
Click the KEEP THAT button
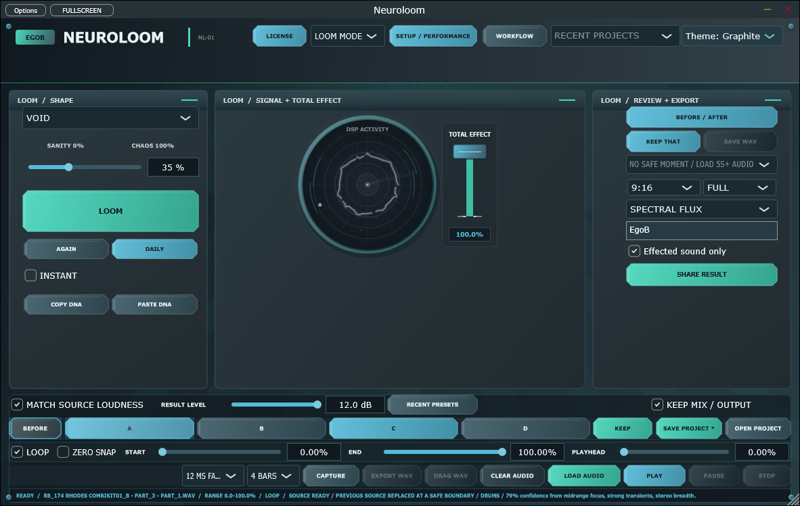(663, 142)
